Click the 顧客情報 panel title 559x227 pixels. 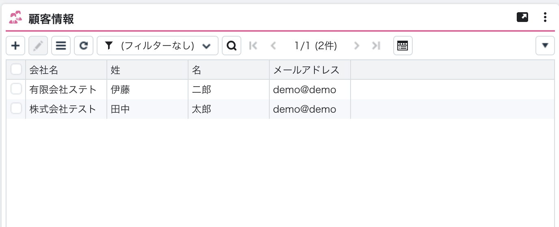51,19
